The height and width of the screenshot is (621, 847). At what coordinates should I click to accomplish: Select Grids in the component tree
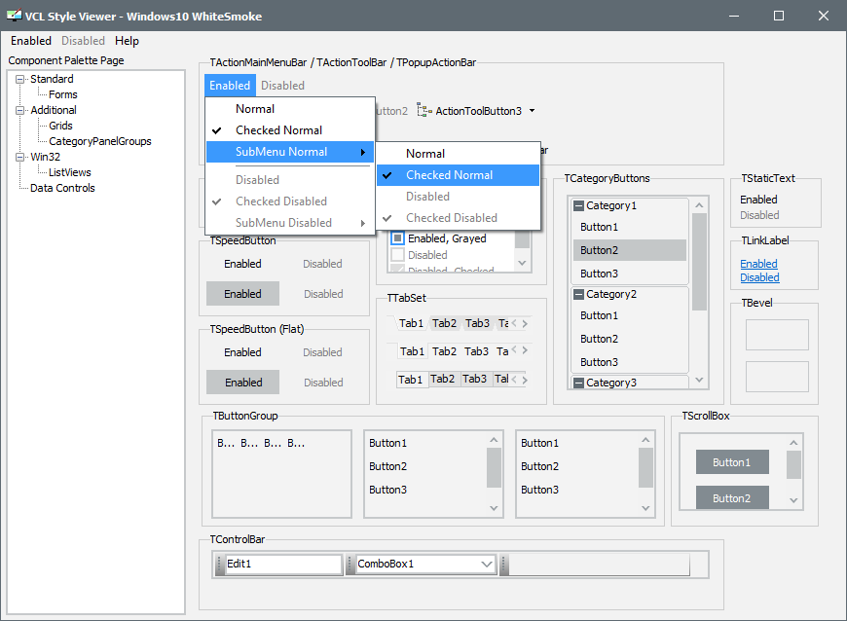[60, 126]
